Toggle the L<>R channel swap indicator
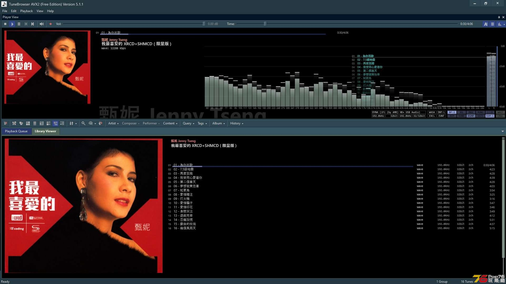 point(490,112)
